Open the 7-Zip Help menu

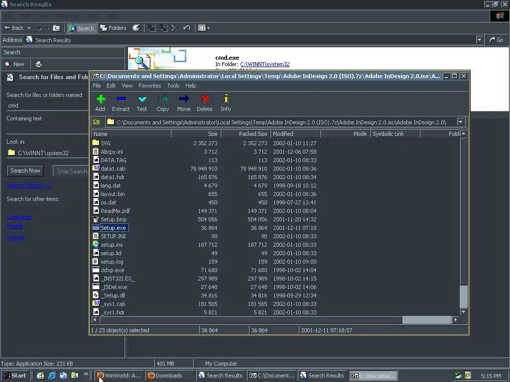(x=191, y=86)
